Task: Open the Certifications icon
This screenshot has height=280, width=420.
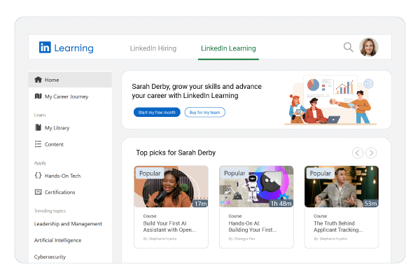Action: [38, 192]
